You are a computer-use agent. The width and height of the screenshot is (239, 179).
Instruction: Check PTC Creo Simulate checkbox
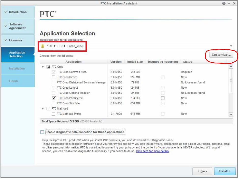[x=53, y=103]
